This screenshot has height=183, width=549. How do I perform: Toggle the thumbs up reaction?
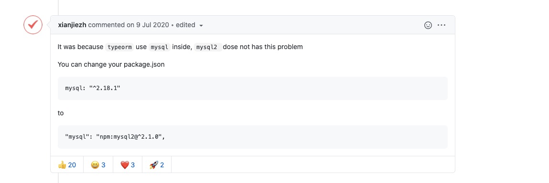67,164
